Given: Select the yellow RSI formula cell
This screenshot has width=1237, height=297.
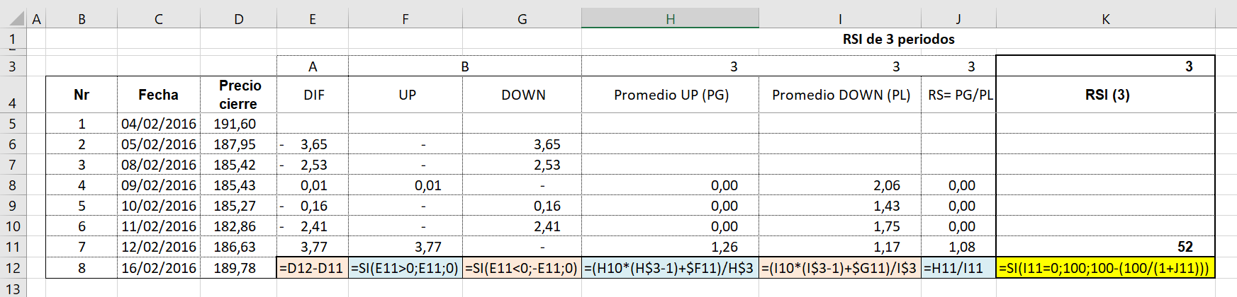Looking at the screenshot, I should 1104,268.
